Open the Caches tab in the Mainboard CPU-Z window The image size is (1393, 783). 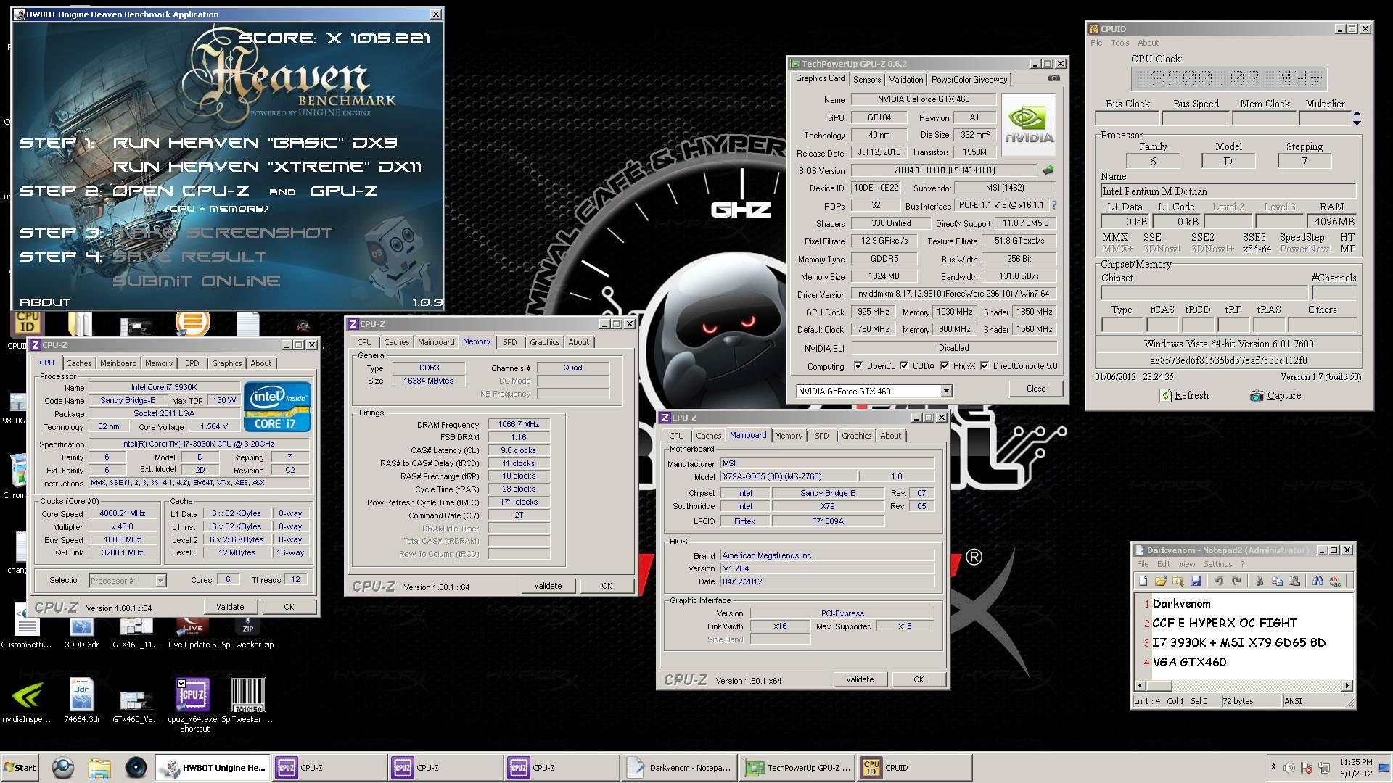click(x=708, y=436)
